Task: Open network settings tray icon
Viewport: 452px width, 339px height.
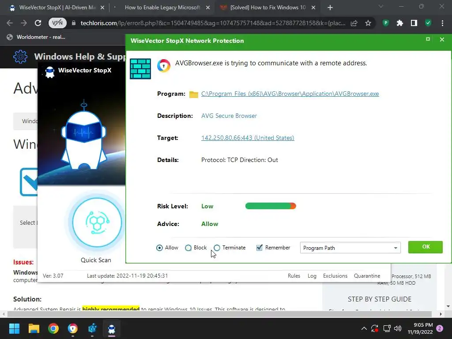Action: tap(387, 328)
